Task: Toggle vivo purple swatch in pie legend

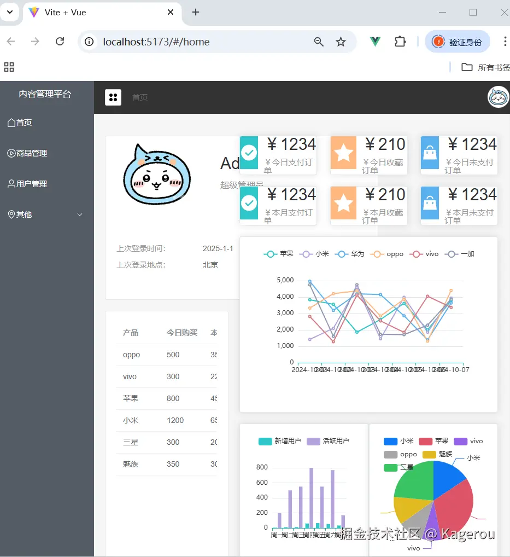Action: [460, 441]
